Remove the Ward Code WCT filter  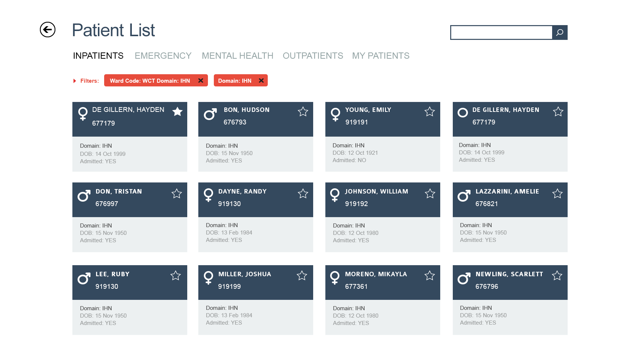pos(201,81)
